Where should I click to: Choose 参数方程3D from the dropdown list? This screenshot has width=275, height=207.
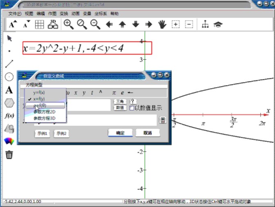click(x=44, y=118)
